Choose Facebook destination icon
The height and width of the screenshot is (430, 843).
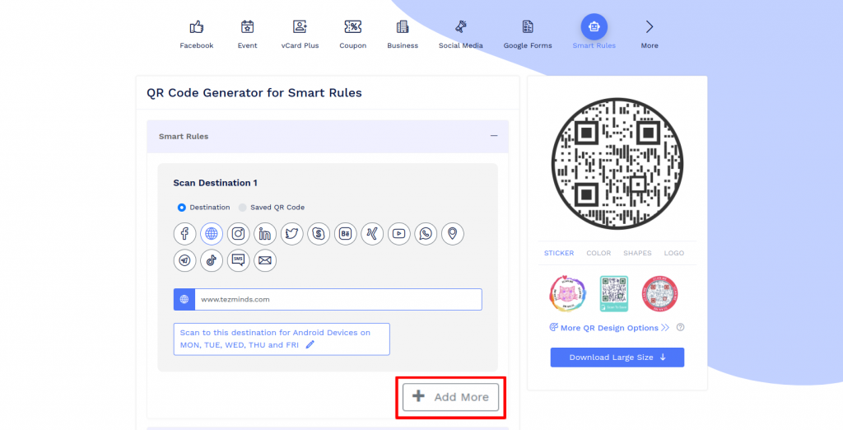pyautogui.click(x=184, y=234)
